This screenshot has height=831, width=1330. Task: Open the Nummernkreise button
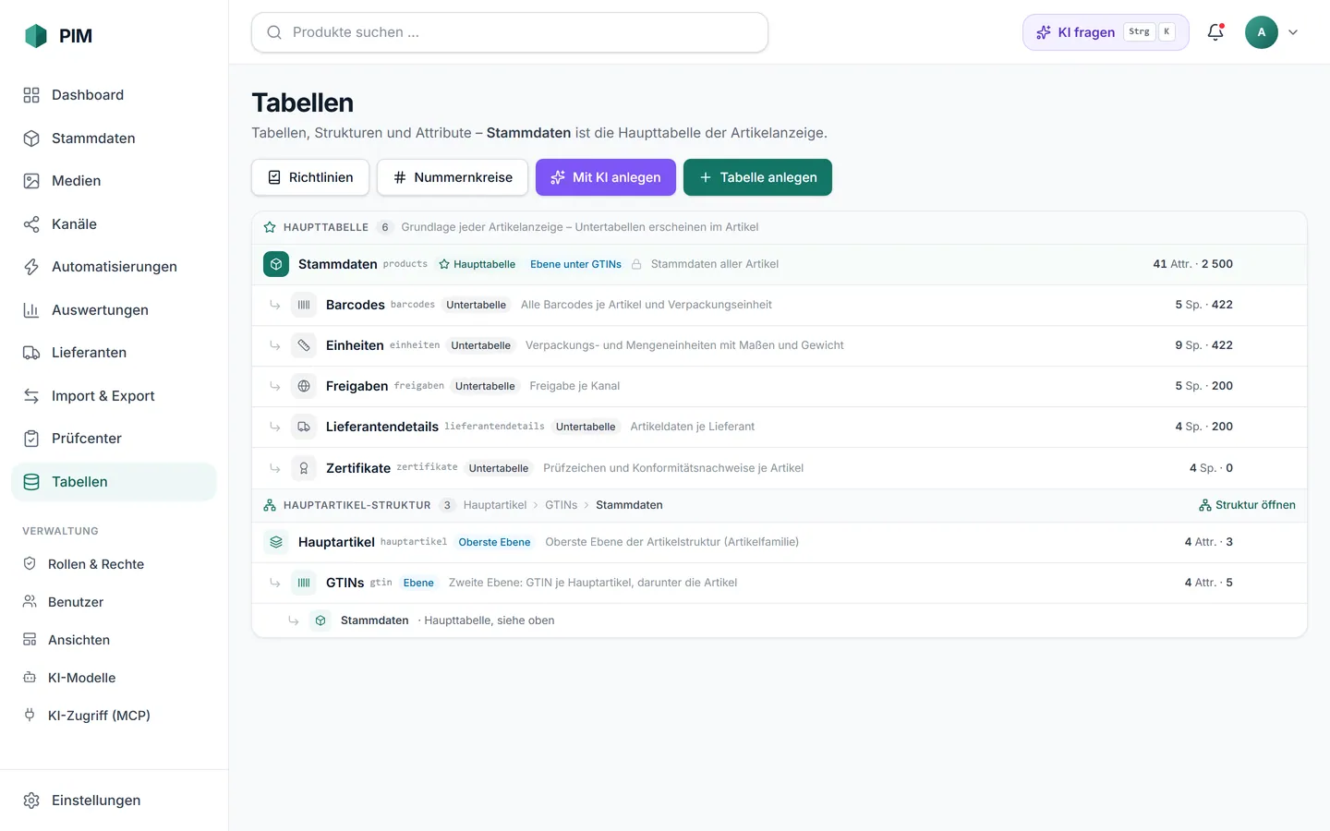tap(453, 177)
